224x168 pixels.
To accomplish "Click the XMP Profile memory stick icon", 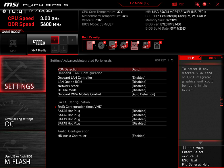I will [39, 42].
